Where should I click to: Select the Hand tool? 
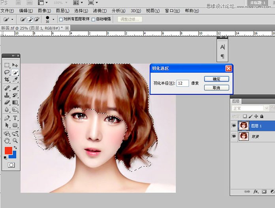click(x=7, y=140)
